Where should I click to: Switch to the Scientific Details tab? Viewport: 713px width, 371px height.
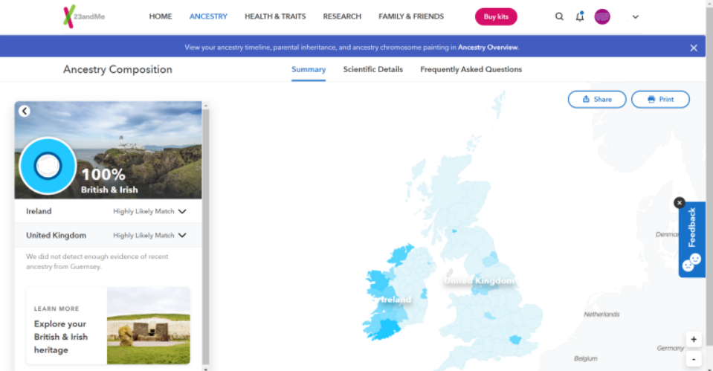[373, 70]
